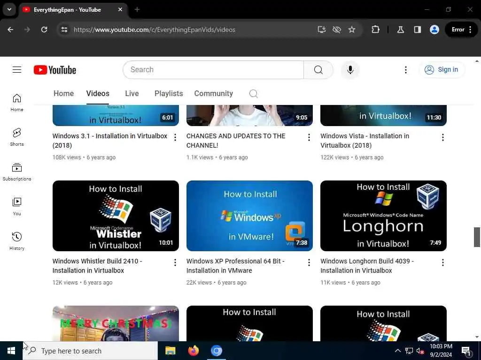Open options menu for CHANGES AND UPDATES video
The height and width of the screenshot is (360, 481).
[x=309, y=137]
